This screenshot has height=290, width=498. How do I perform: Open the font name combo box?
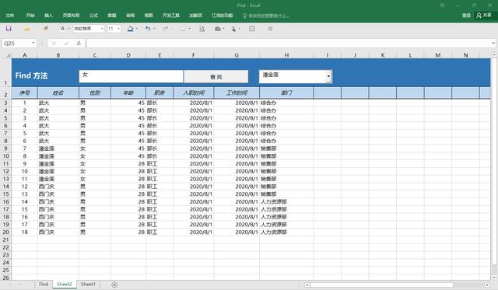point(89,29)
